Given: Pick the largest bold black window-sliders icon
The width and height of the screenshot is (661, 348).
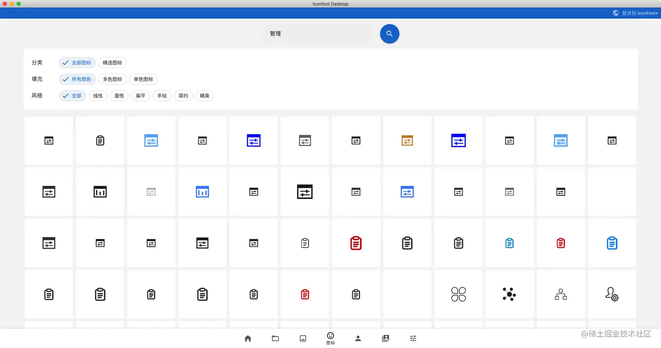Looking at the screenshot, I should point(305,191).
